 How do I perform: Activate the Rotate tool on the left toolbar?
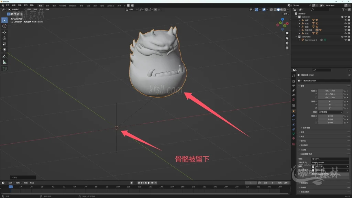point(4,39)
